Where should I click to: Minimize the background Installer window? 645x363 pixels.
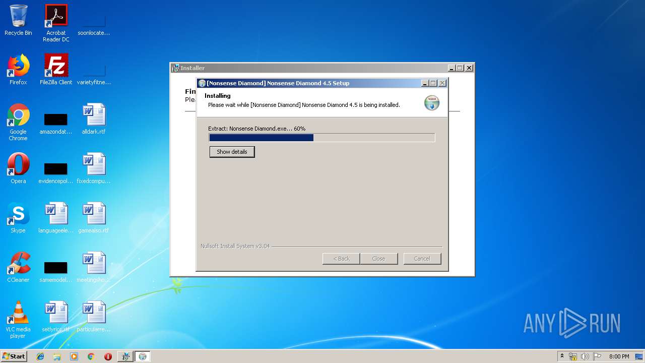tap(451, 68)
